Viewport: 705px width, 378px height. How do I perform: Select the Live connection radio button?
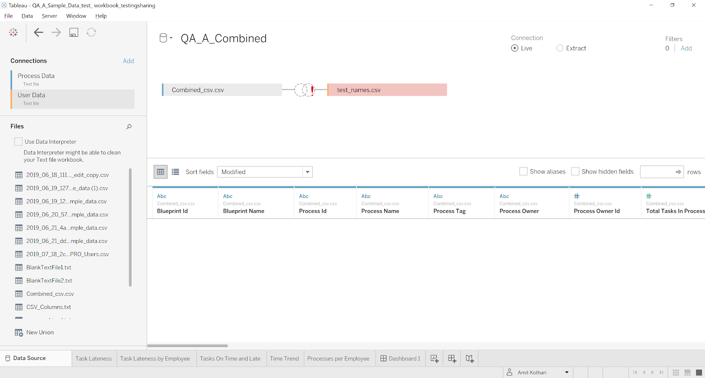tap(515, 48)
